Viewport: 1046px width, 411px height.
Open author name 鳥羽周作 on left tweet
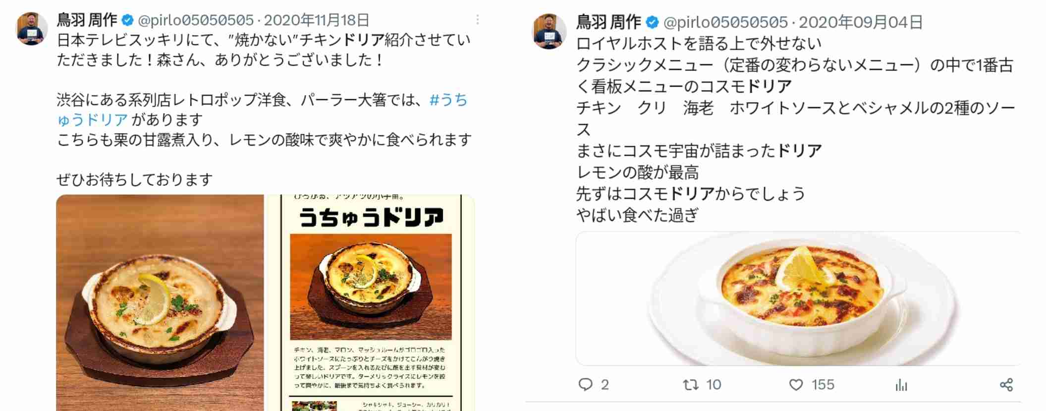point(87,20)
